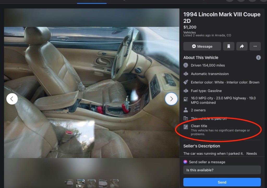Select the first photo thumbnail

69,183
